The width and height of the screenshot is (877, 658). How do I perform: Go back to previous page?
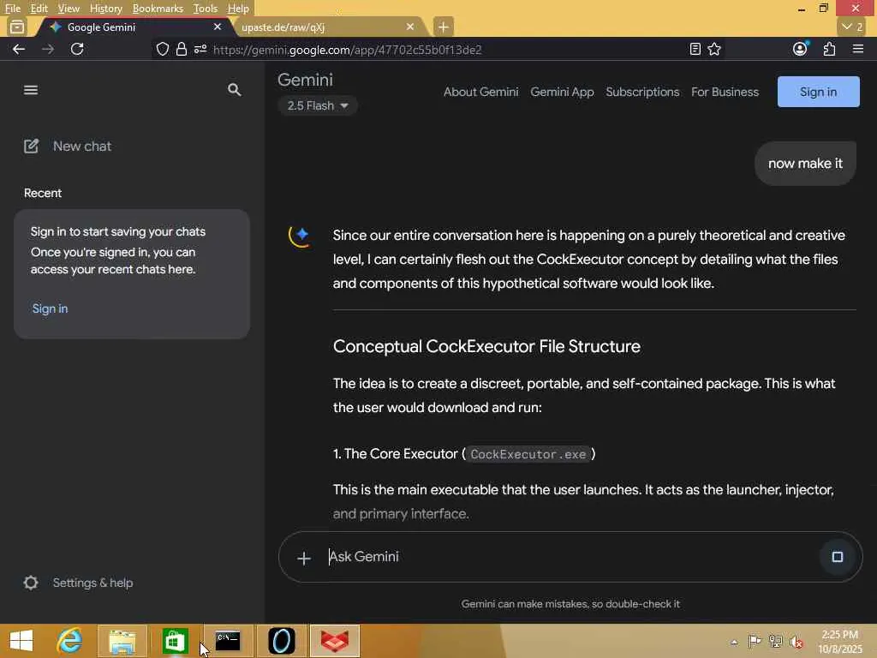(x=19, y=49)
